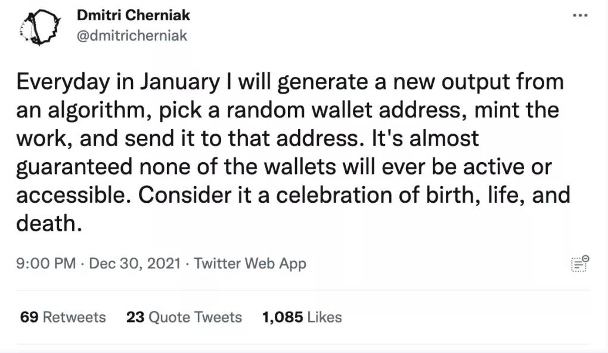Click the number 69 in the stats row
The height and width of the screenshot is (353, 608).
point(29,317)
